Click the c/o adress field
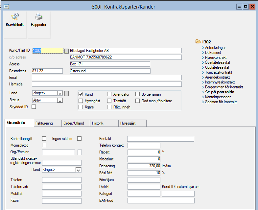The height and width of the screenshot is (210, 258). (x=126, y=57)
